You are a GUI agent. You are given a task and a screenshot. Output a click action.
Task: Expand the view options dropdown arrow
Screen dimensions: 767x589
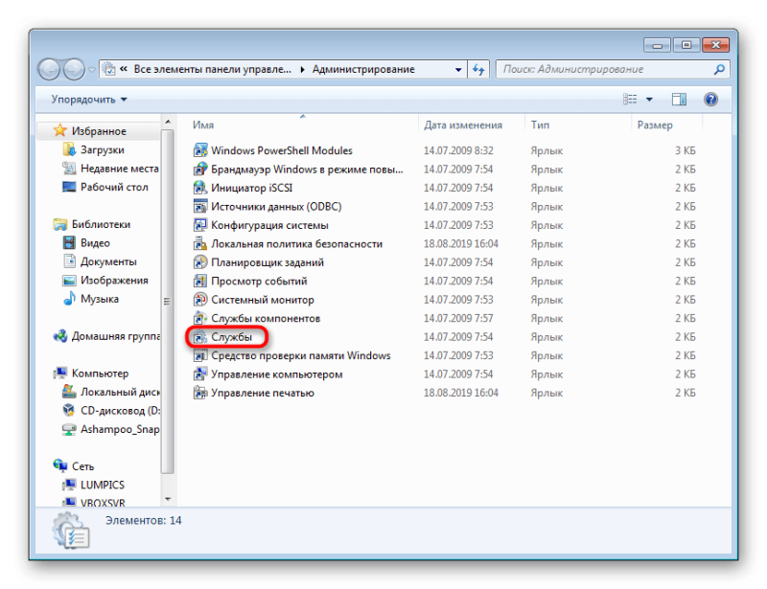(649, 100)
